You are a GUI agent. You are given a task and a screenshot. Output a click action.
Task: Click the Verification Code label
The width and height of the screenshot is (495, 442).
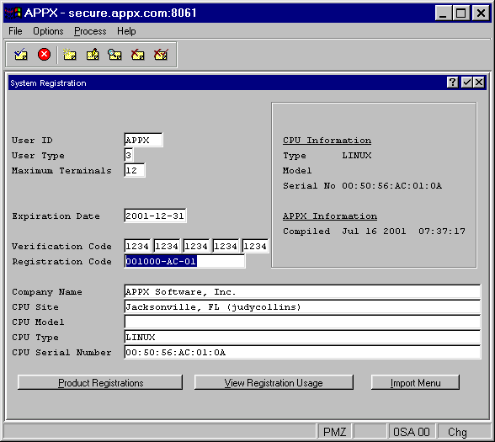pos(61,246)
